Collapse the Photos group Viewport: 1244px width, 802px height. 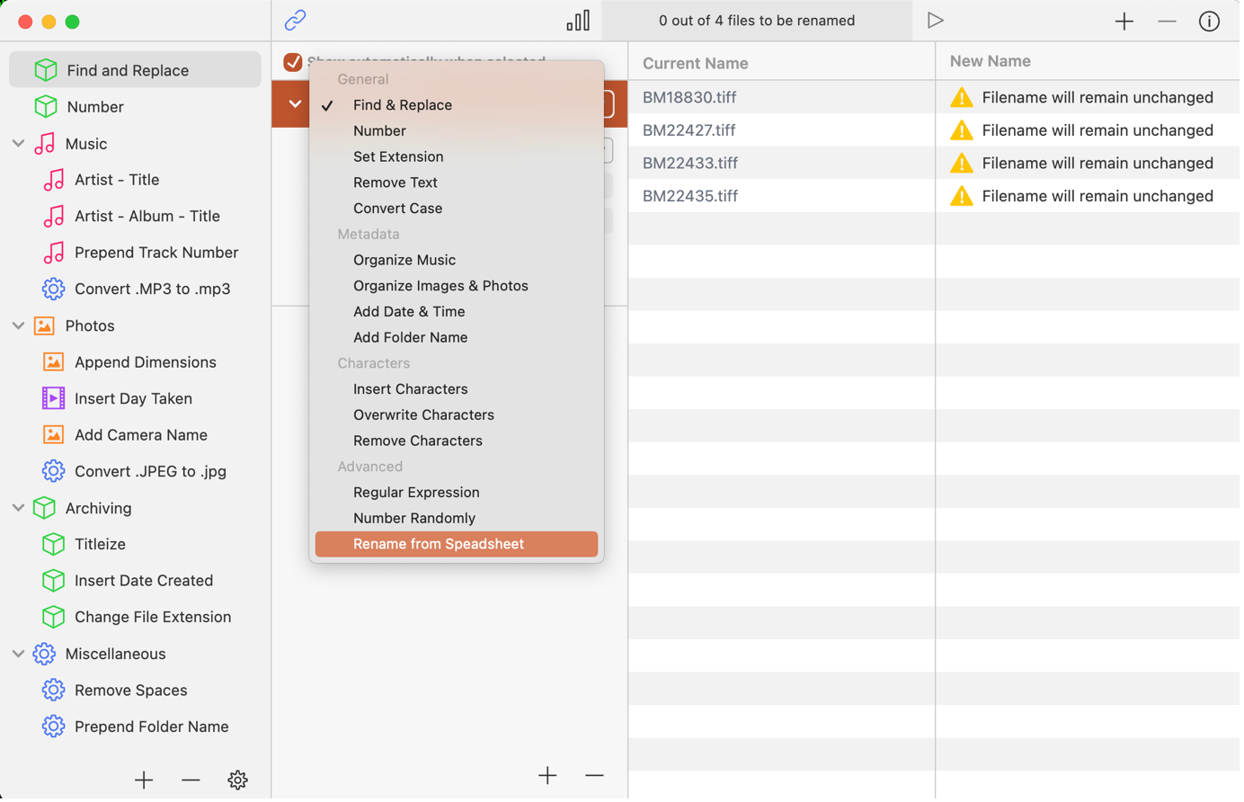click(18, 326)
